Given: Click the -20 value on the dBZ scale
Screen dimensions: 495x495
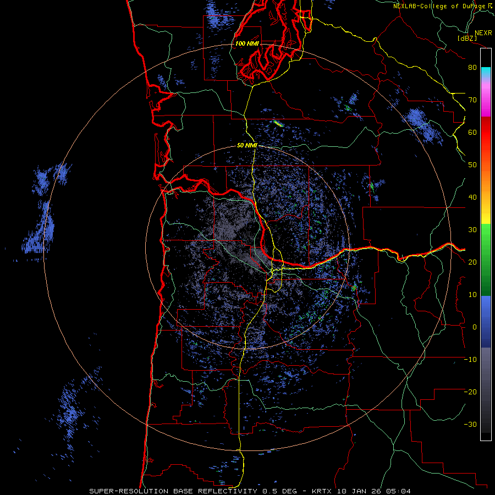Looking at the screenshot, I should pos(470,392).
